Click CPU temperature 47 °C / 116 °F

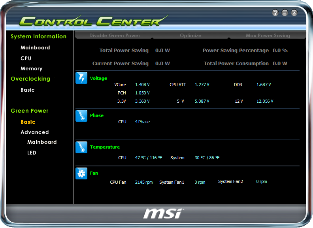tap(149, 158)
